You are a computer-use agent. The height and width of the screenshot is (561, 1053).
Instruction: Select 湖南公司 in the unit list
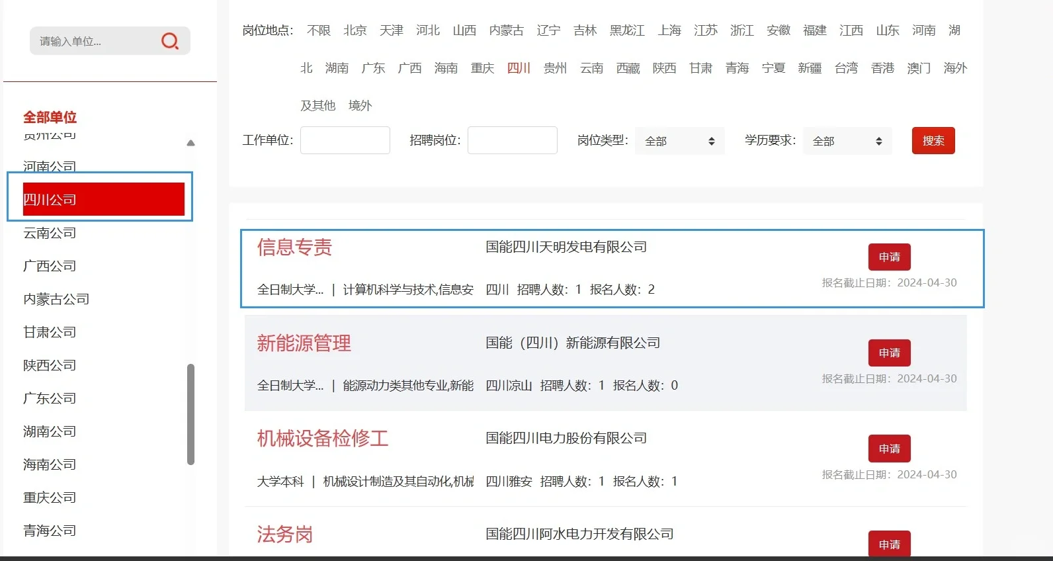click(50, 431)
